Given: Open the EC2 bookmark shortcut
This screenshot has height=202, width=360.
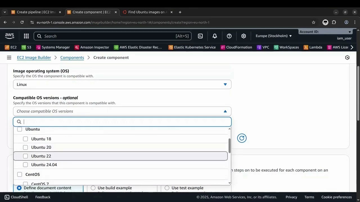Looking at the screenshot, I should point(11,47).
